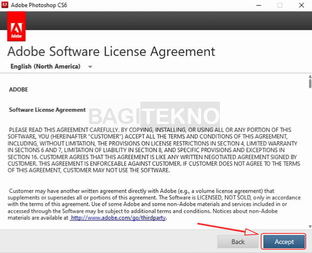Click the "Customer may have another written agreement" paragraph

pos(154,204)
